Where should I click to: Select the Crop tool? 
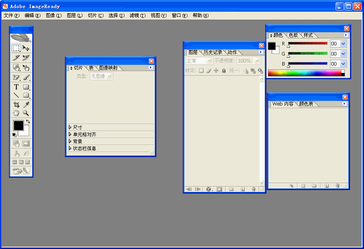pyautogui.click(x=16, y=104)
